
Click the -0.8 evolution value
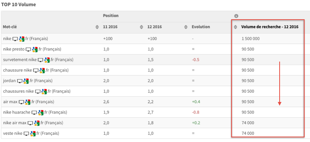[195, 112]
